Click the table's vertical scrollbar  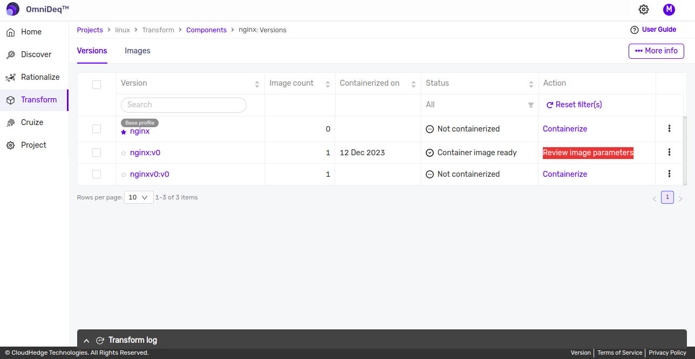click(685, 151)
